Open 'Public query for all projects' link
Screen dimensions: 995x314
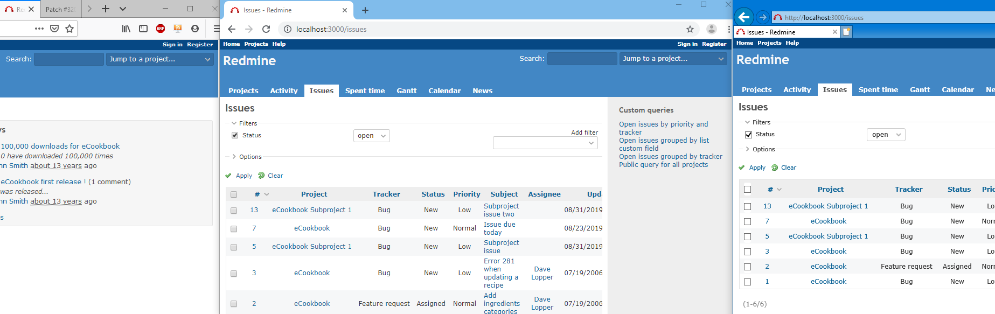pos(664,165)
